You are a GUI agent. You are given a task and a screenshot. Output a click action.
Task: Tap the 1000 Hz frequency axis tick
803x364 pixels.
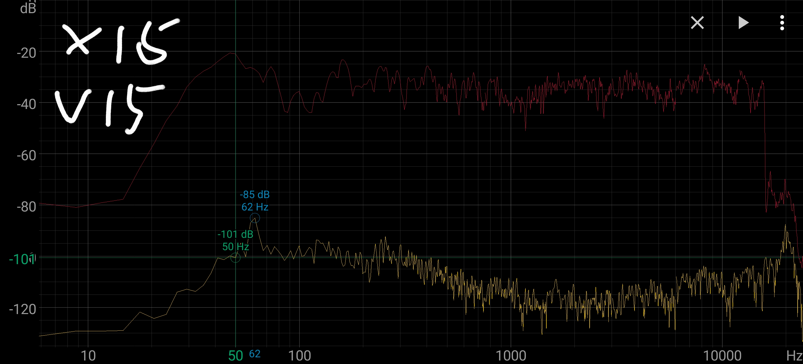tap(511, 356)
